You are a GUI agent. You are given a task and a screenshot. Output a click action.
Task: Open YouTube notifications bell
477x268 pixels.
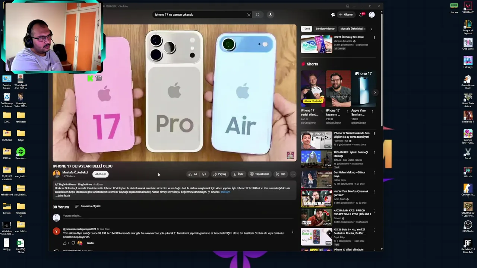tap(361, 15)
